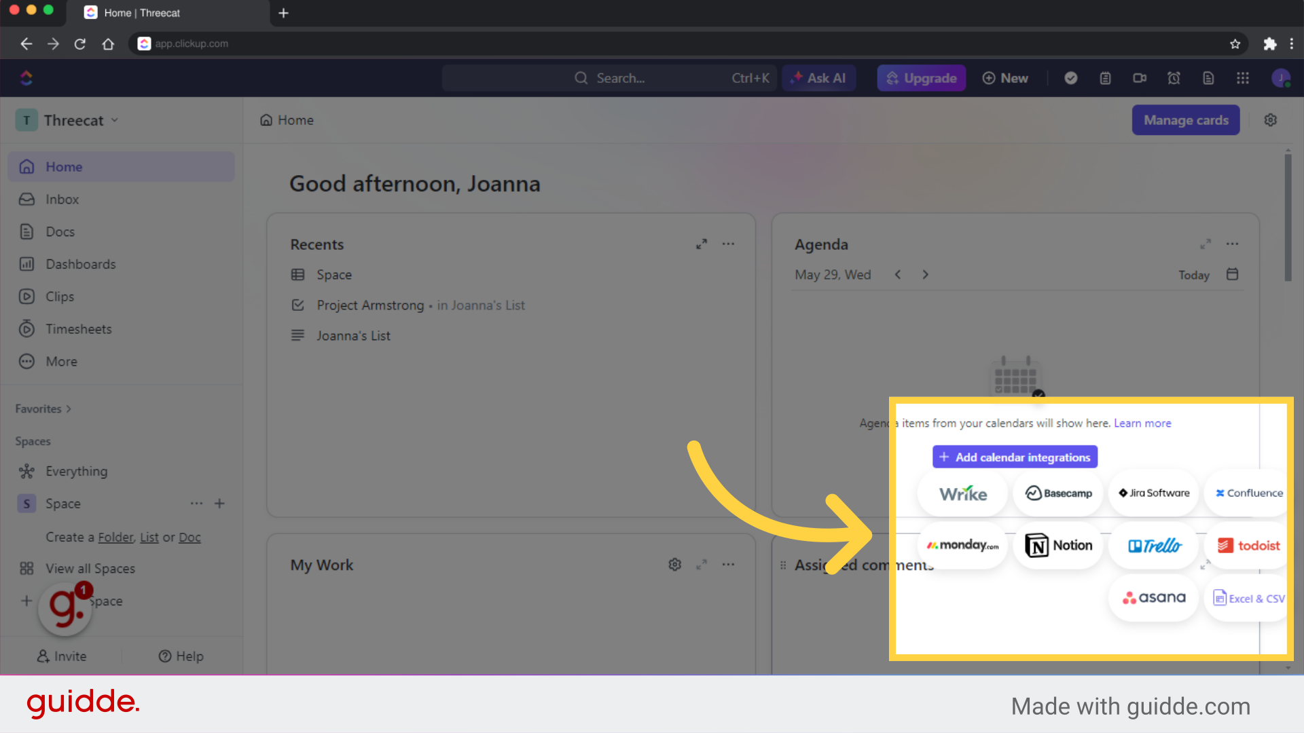Select the checkmark tasks icon in the top bar
The height and width of the screenshot is (733, 1304).
pos(1071,78)
